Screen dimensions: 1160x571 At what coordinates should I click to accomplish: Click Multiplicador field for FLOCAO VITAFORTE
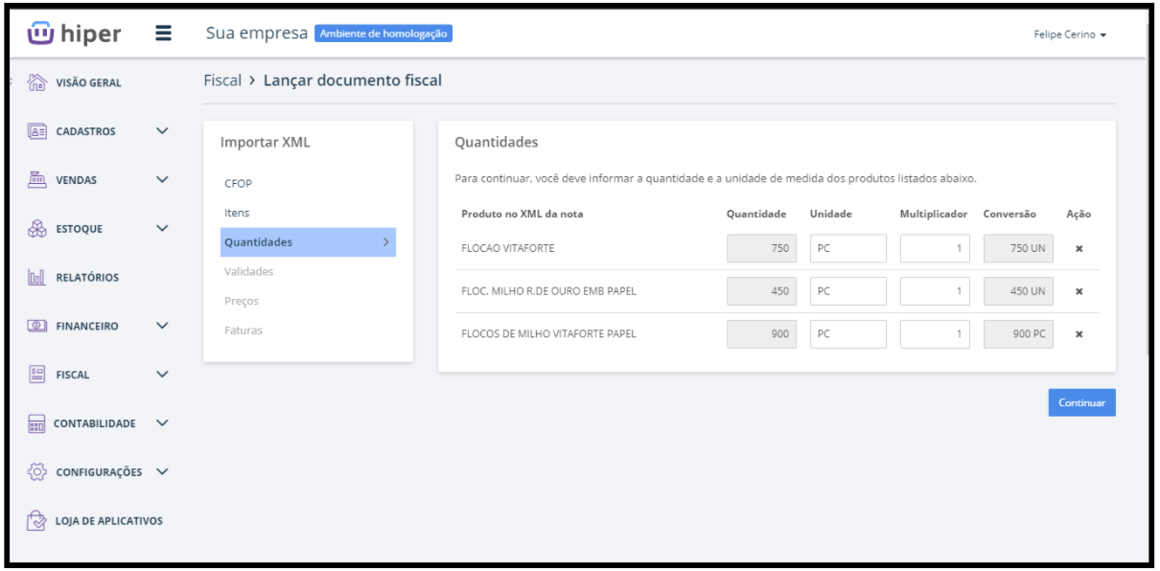click(x=937, y=248)
